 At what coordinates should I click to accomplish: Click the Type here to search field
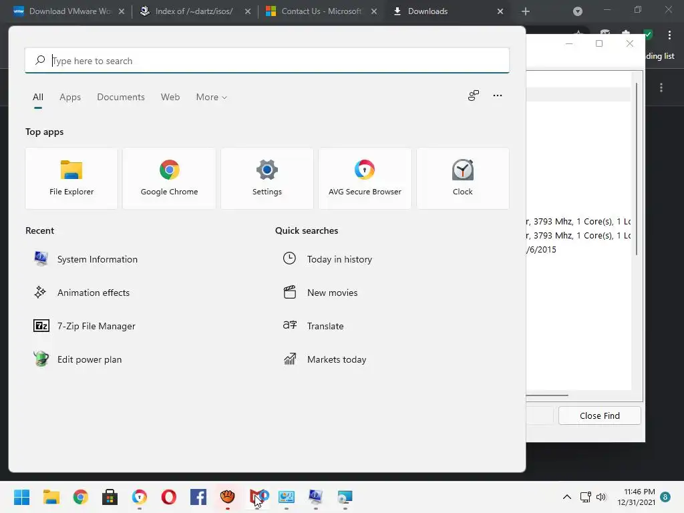pos(267,61)
